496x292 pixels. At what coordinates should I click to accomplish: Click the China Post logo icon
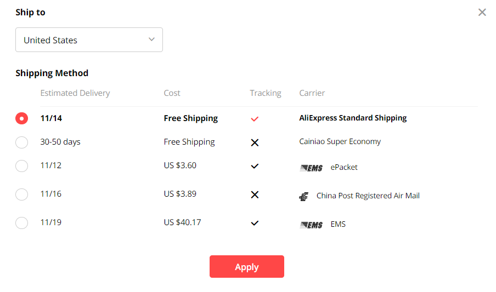click(x=303, y=197)
